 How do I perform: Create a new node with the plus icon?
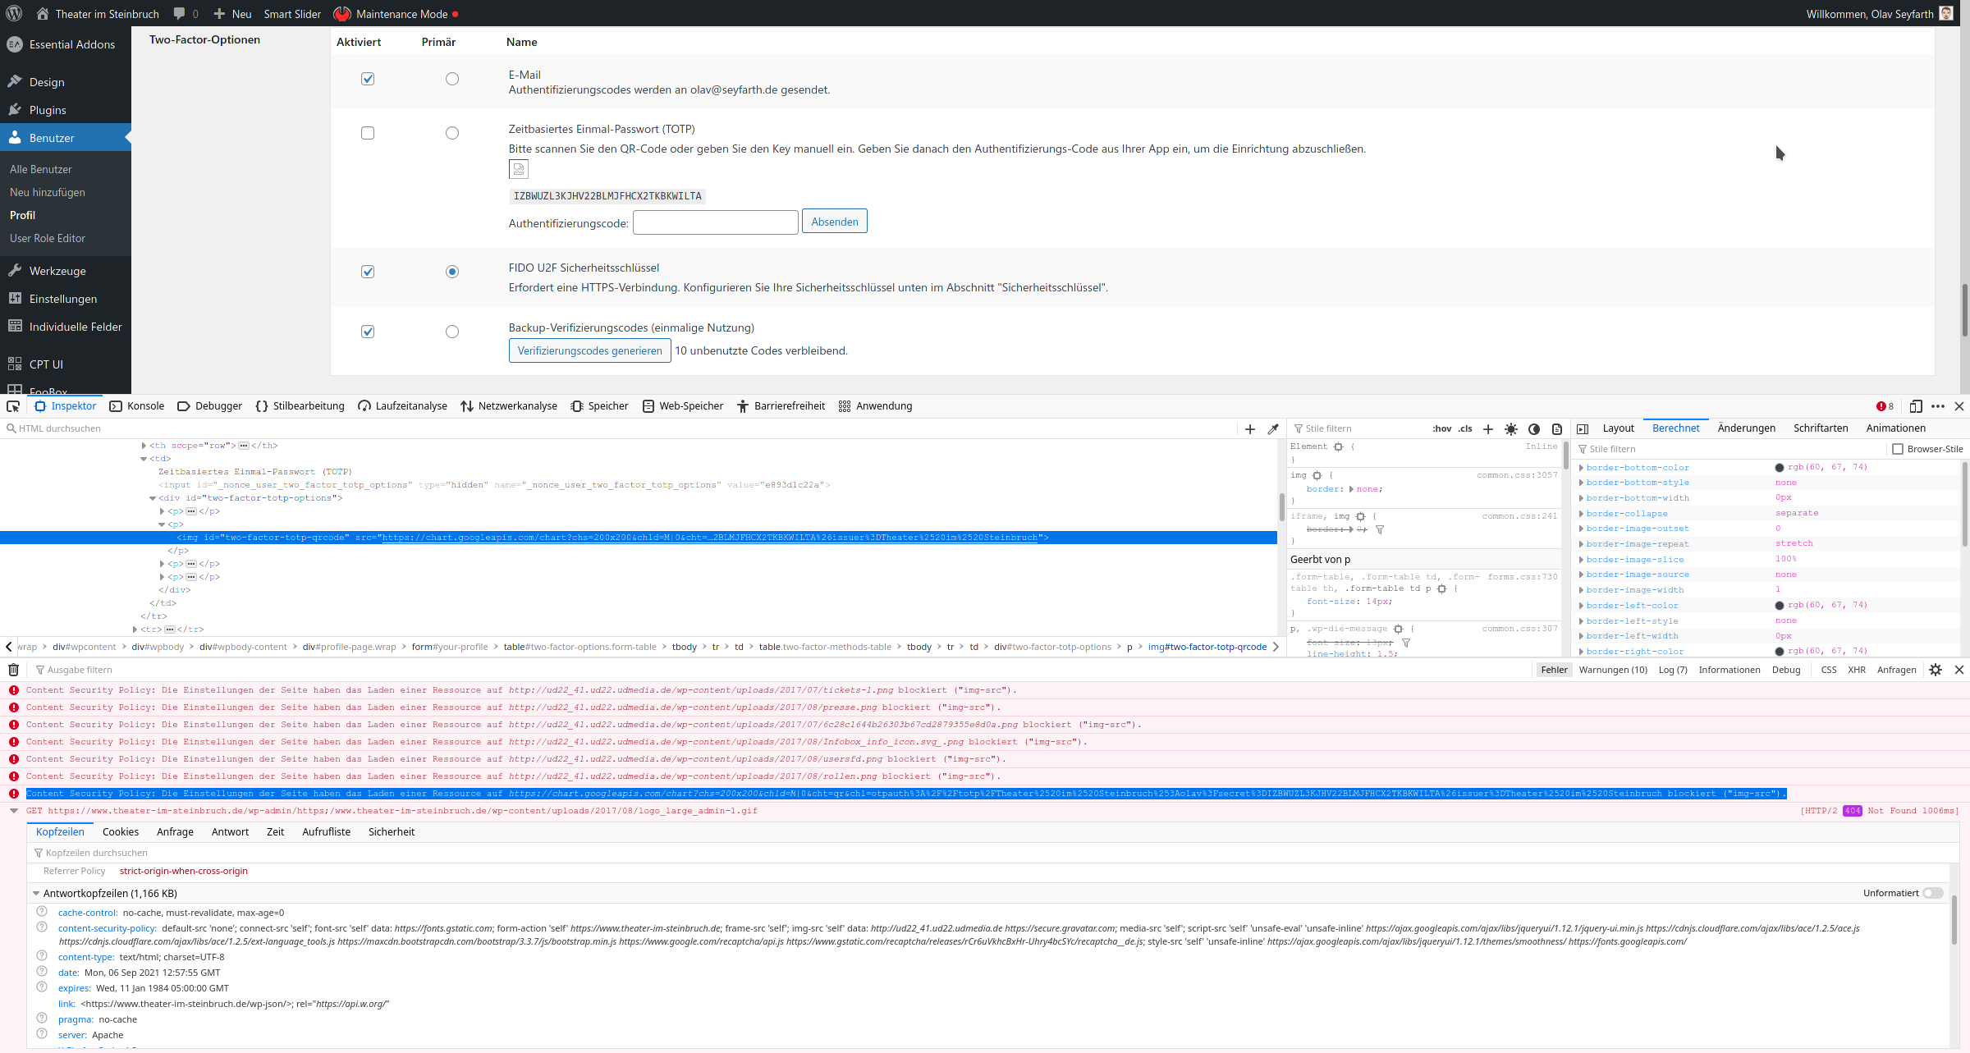[1249, 428]
